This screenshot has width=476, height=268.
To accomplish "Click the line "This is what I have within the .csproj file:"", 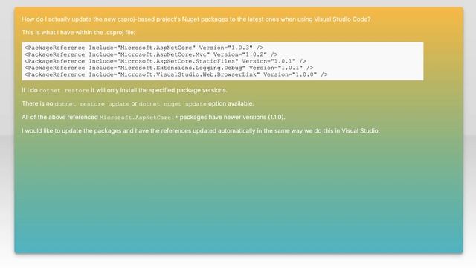I will 79,33.
